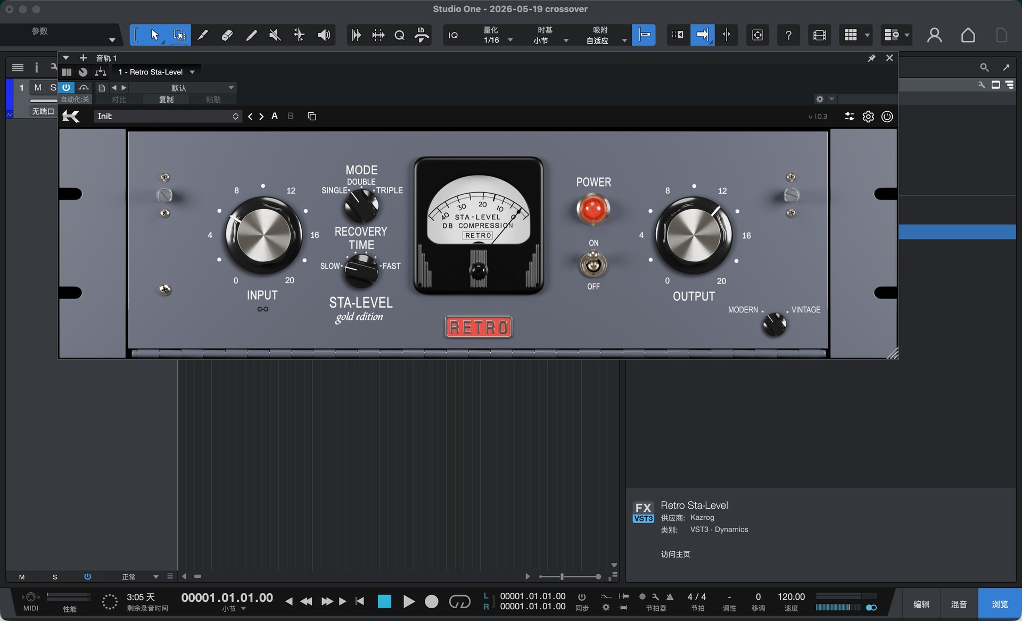Click the 复制 copy button
Screen dimensions: 1022x621
click(166, 100)
